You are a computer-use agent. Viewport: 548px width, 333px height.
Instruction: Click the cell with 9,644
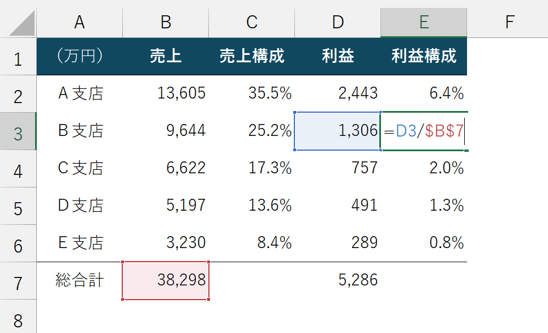click(x=166, y=131)
